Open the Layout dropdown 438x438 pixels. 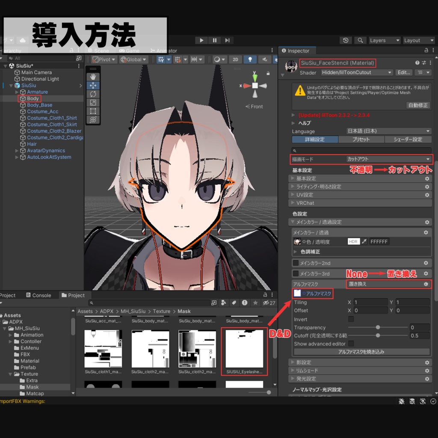[x=418, y=40]
